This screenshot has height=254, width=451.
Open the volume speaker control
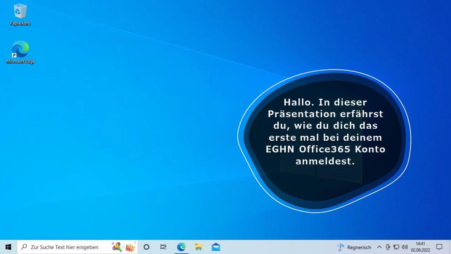[405, 247]
